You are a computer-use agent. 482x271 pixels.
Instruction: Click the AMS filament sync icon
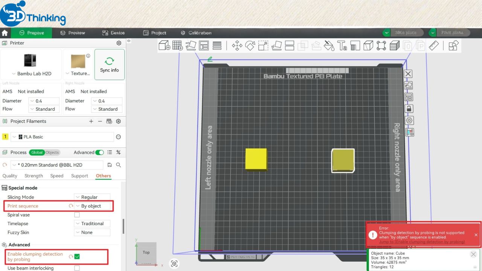coord(109,121)
